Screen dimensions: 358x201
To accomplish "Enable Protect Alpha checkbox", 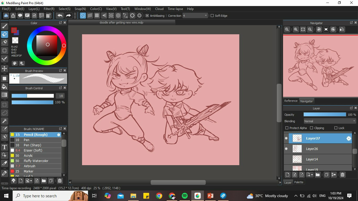I will pyautogui.click(x=287, y=128).
